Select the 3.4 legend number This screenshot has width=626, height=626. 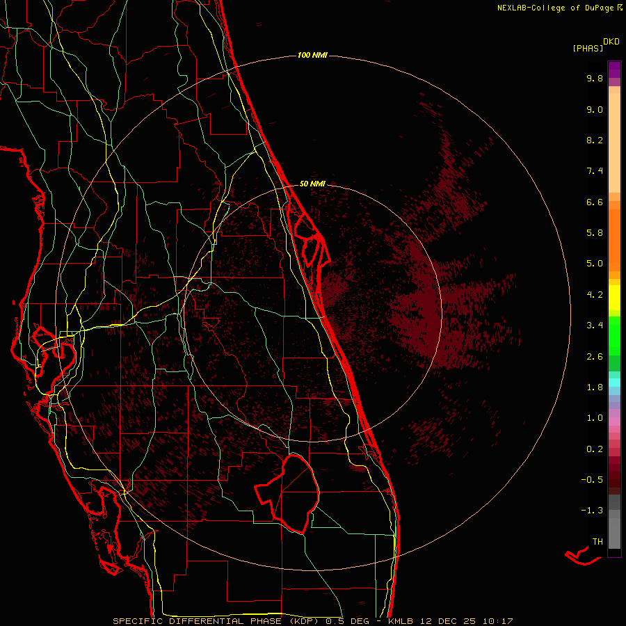(595, 326)
